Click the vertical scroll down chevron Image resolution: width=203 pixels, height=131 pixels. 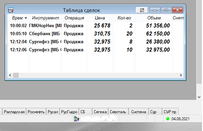point(199,97)
